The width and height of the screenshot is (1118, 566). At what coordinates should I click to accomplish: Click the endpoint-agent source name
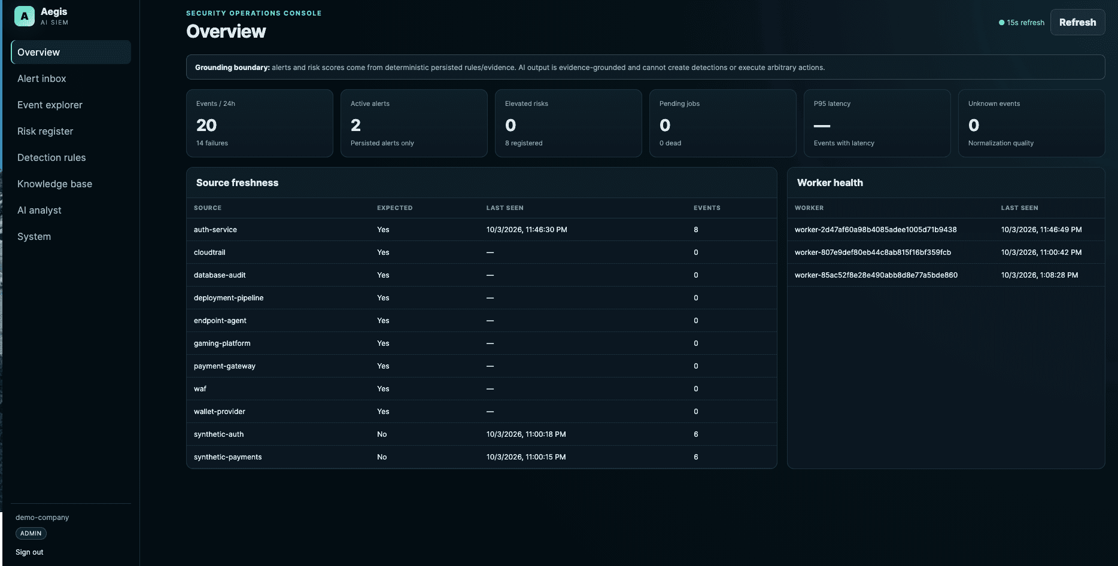tap(220, 321)
